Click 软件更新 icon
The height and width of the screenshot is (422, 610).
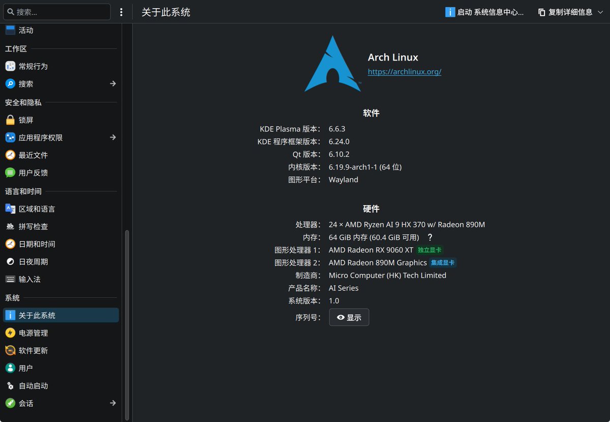10,350
